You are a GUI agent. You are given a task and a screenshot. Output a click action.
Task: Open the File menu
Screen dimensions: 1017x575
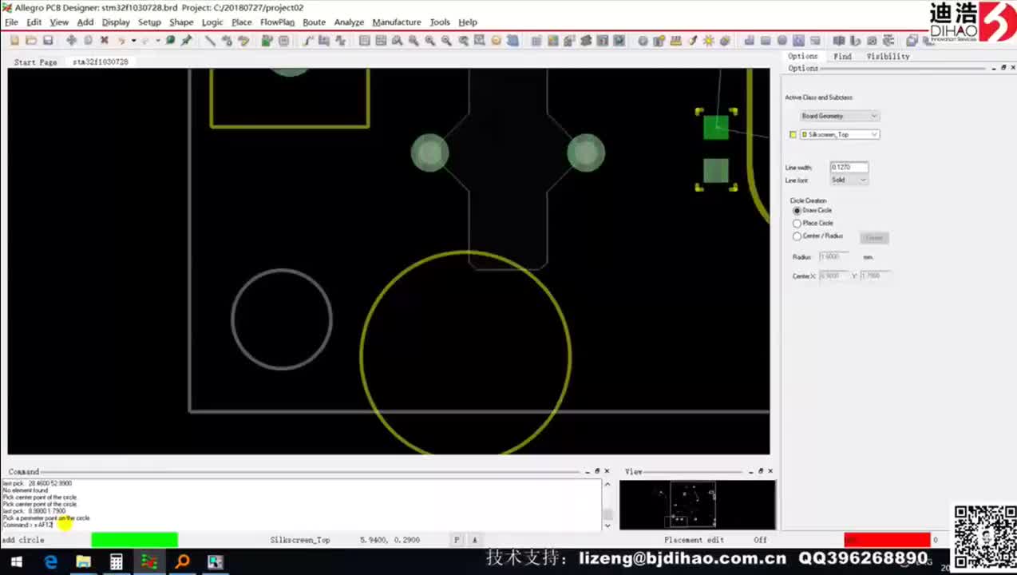[x=11, y=22]
